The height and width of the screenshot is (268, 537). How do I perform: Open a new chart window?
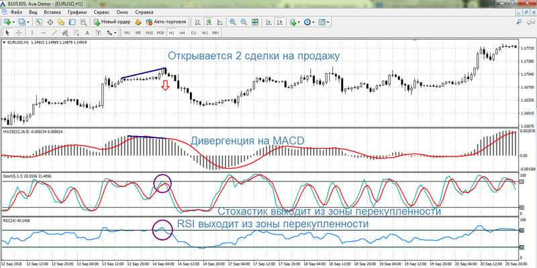[7, 22]
